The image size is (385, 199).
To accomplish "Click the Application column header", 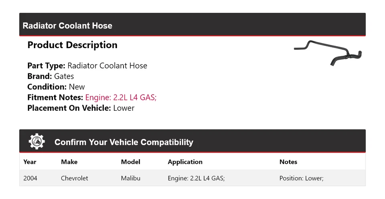I will [x=185, y=162].
